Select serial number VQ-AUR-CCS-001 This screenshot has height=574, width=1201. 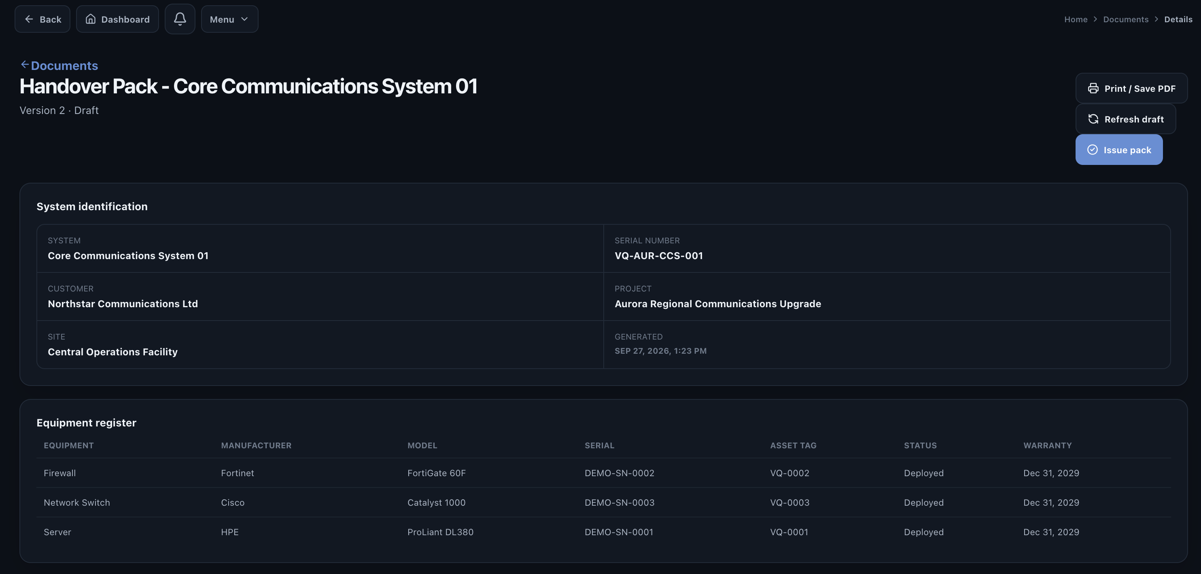pyautogui.click(x=658, y=256)
